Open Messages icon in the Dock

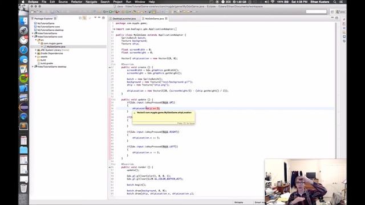point(23,59)
